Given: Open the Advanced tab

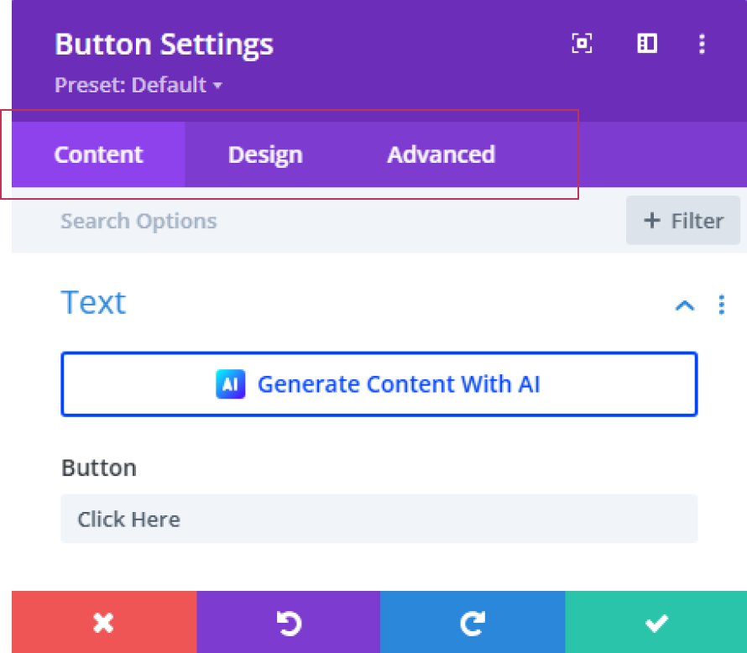Looking at the screenshot, I should click(x=441, y=154).
